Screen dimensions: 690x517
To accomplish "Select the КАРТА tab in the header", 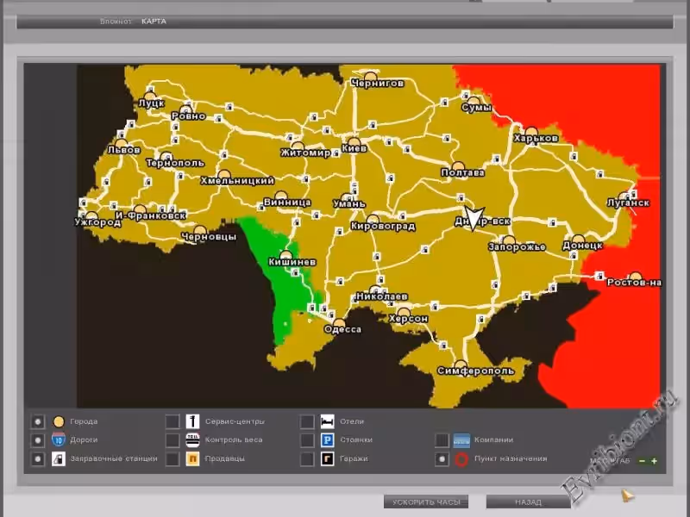I will tap(154, 22).
